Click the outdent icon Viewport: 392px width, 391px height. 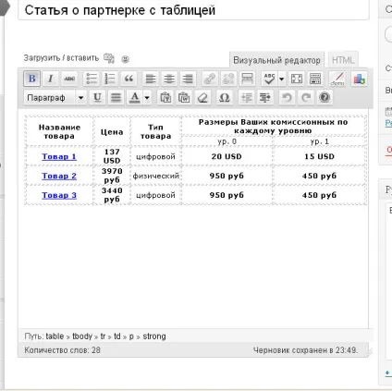247,98
